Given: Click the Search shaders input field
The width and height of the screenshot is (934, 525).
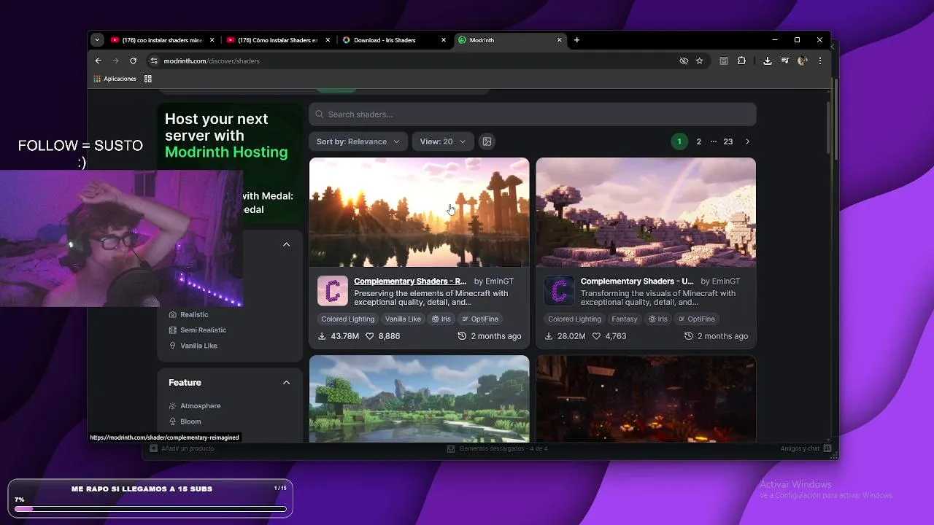Looking at the screenshot, I should pyautogui.click(x=532, y=114).
